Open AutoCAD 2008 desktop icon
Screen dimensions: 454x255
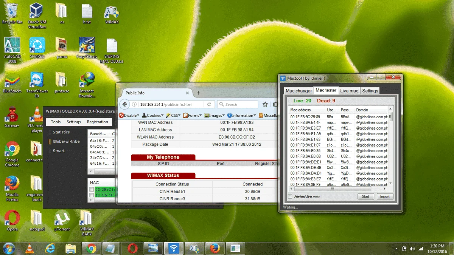click(x=12, y=50)
